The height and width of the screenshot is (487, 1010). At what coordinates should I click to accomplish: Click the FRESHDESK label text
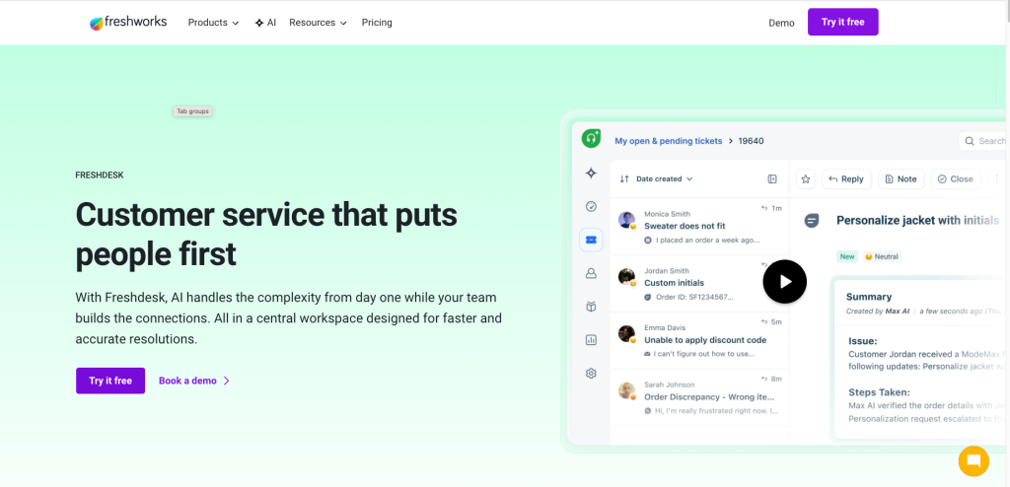tap(100, 175)
